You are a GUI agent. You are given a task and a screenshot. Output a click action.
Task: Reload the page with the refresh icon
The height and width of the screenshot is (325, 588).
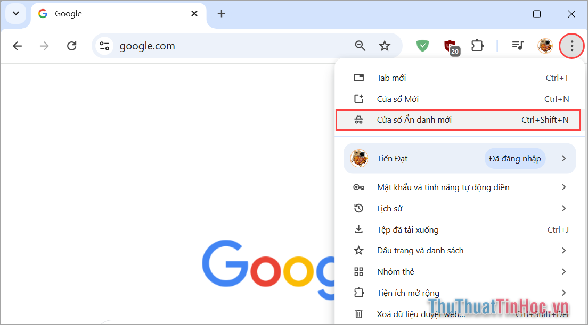pyautogui.click(x=71, y=46)
